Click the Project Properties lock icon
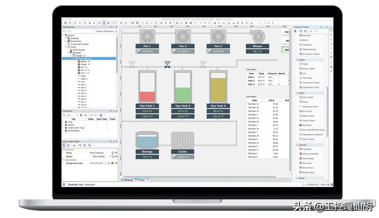Screen dimensions: 379x218 tap(116, 31)
